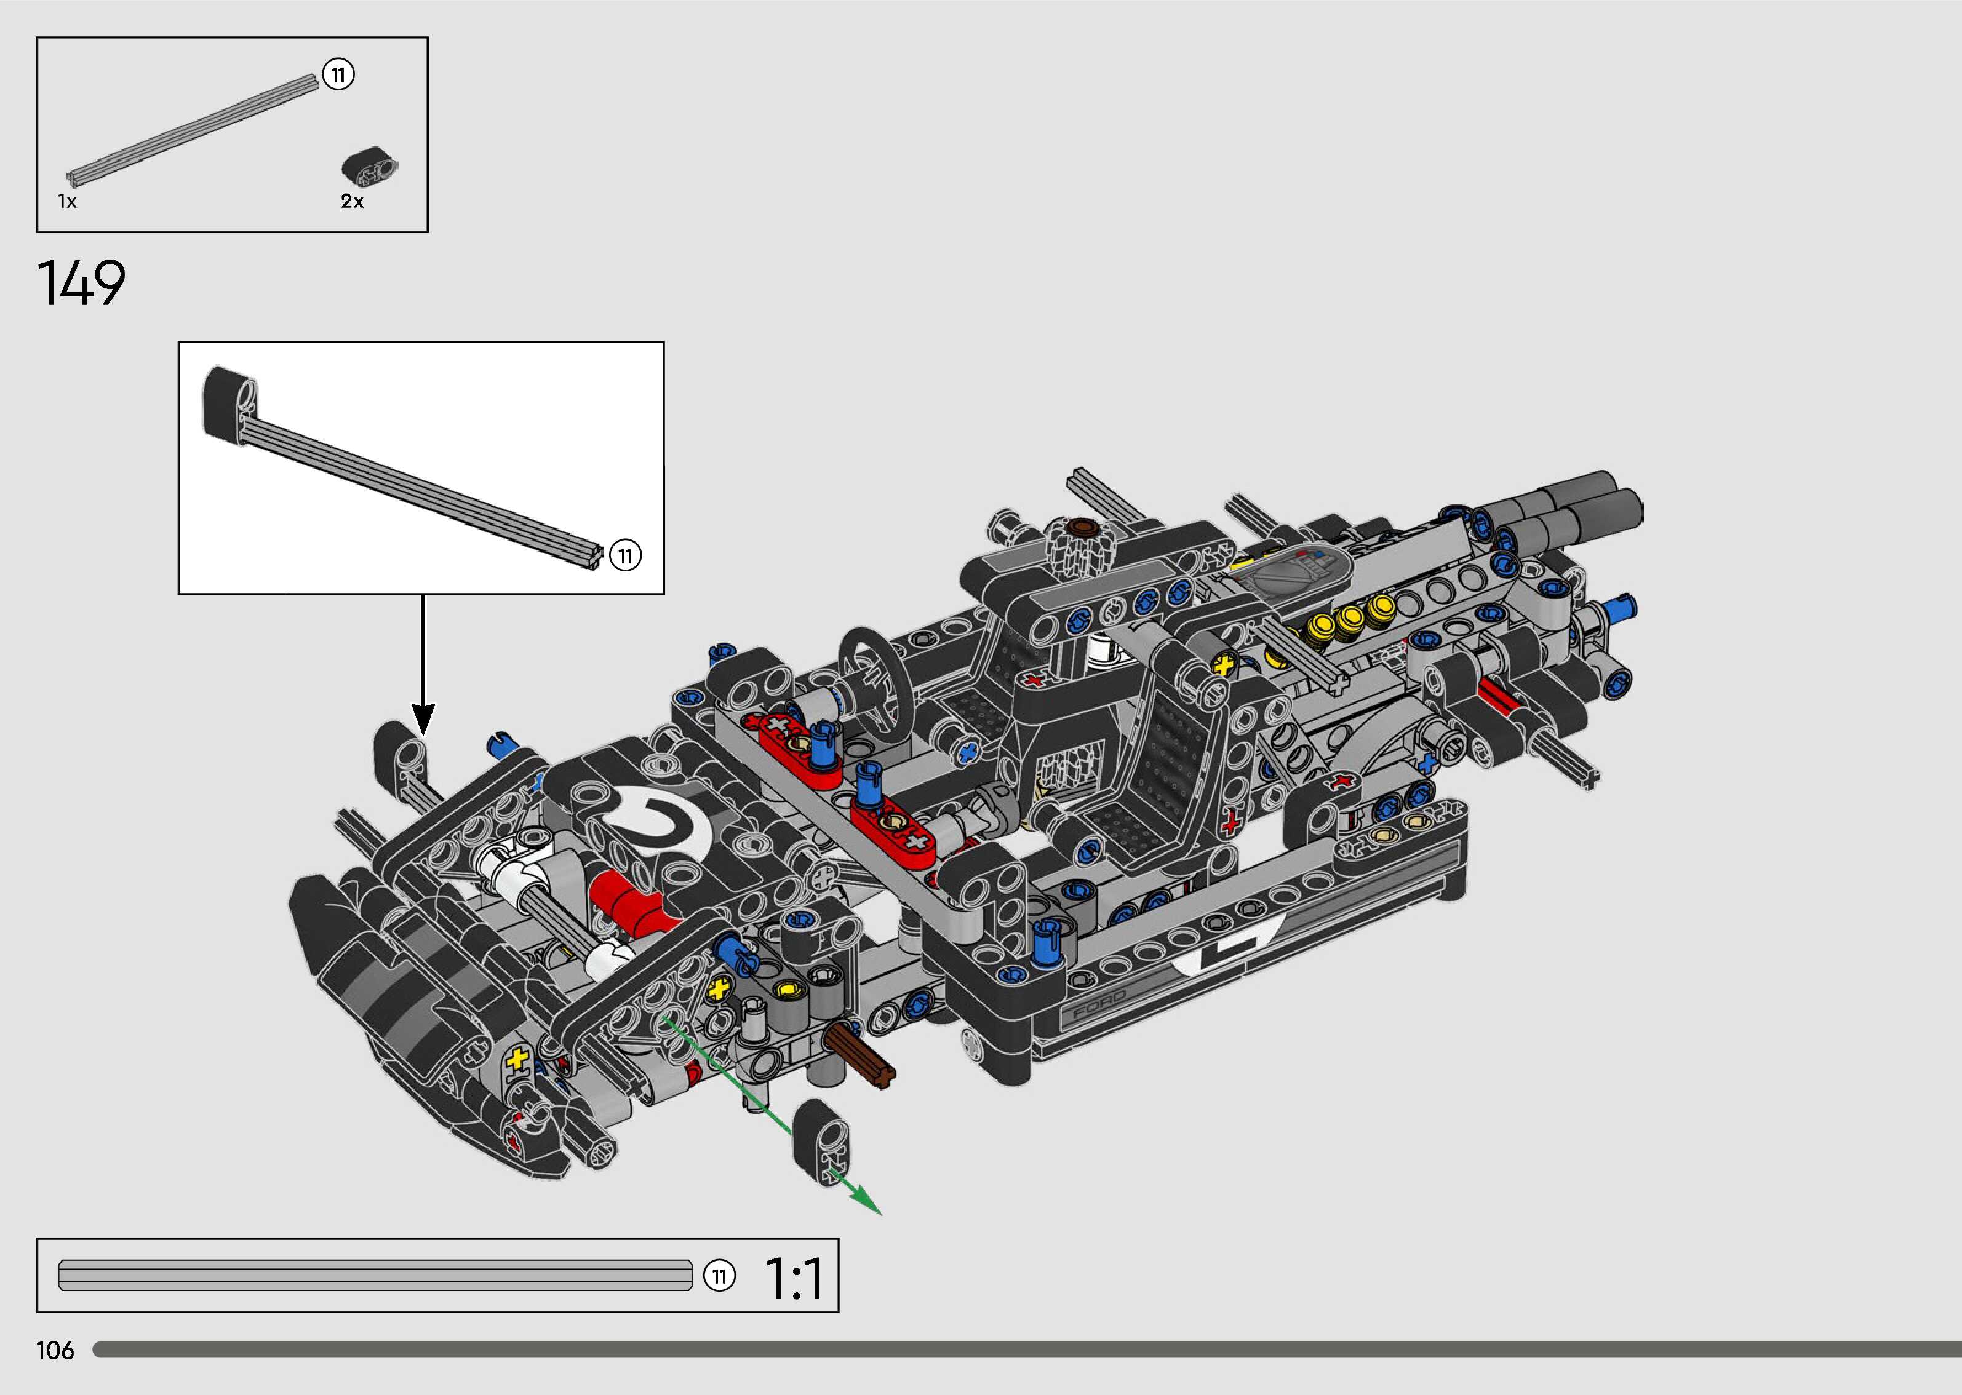
Task: Click the long grey axle in the parts box
Action: coord(193,130)
